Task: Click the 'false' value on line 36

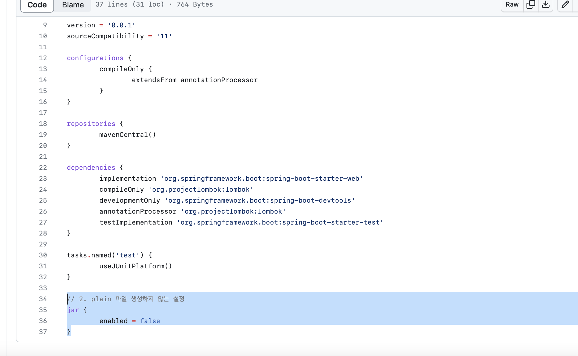Action: point(150,321)
